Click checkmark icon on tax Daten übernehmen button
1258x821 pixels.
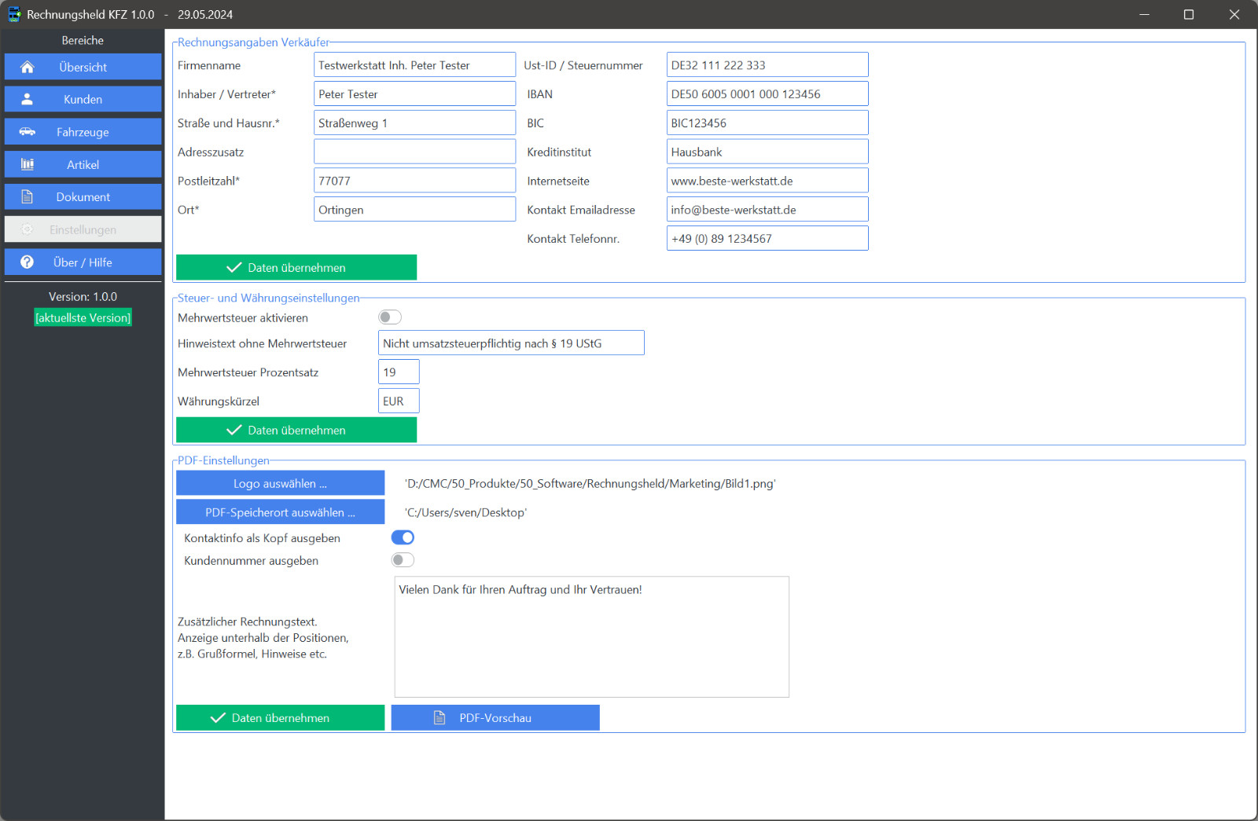click(x=234, y=431)
